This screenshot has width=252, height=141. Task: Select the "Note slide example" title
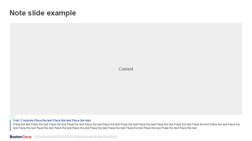point(43,13)
